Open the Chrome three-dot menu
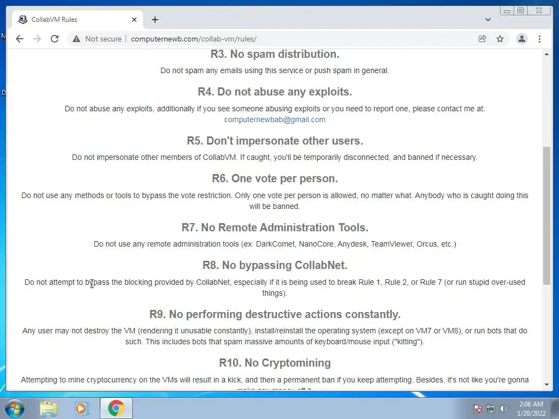 click(539, 39)
